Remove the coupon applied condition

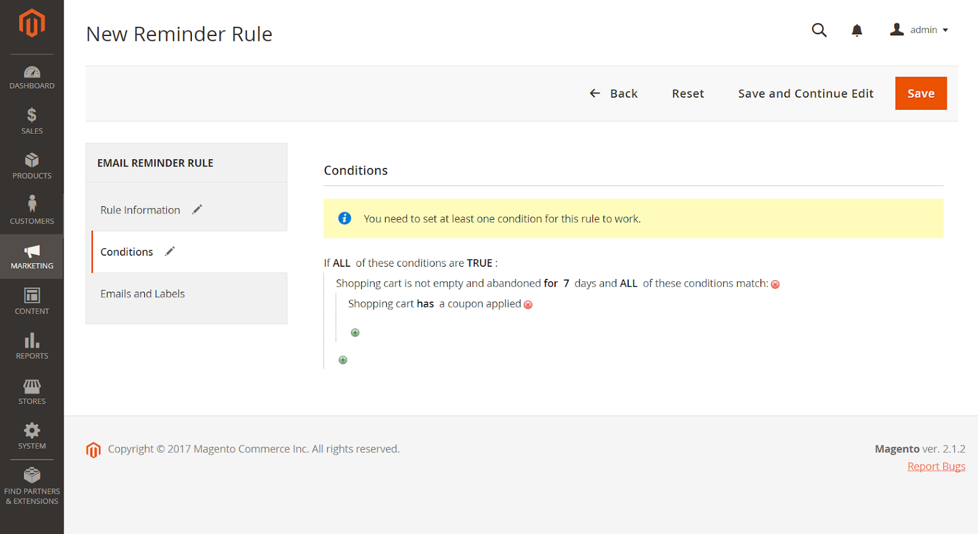coord(528,305)
